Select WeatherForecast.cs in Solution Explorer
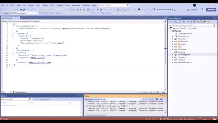The image size is (218, 123). point(185,63)
